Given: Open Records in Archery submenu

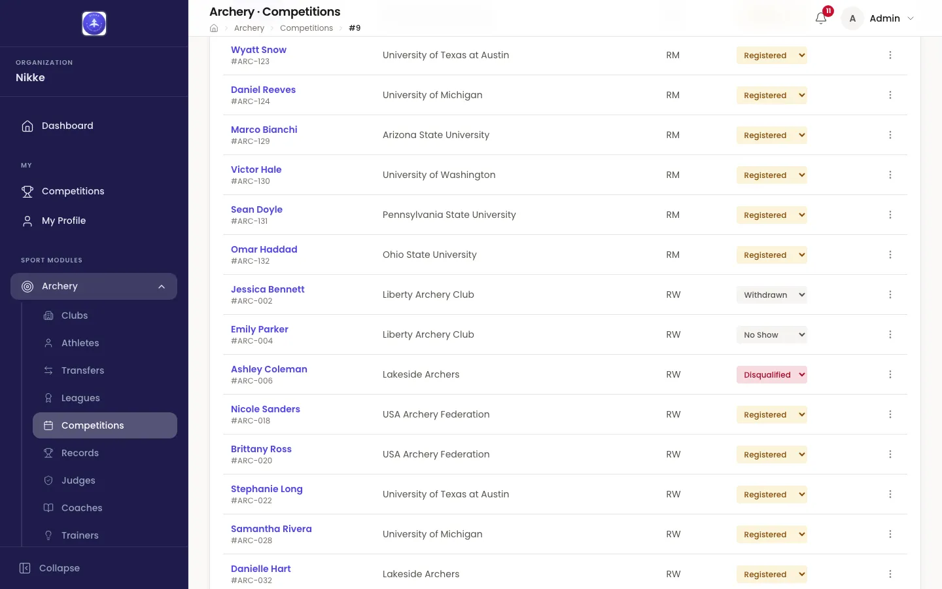Looking at the screenshot, I should 105,453.
